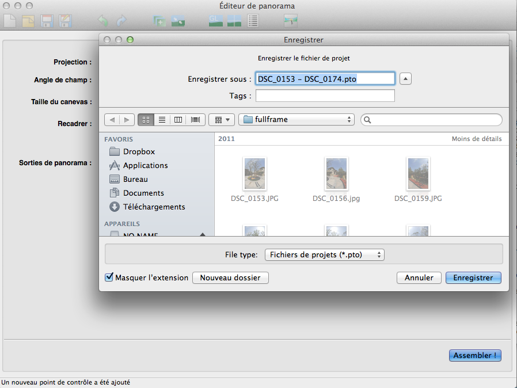Click the Annuler button
This screenshot has width=517, height=388.
click(419, 277)
